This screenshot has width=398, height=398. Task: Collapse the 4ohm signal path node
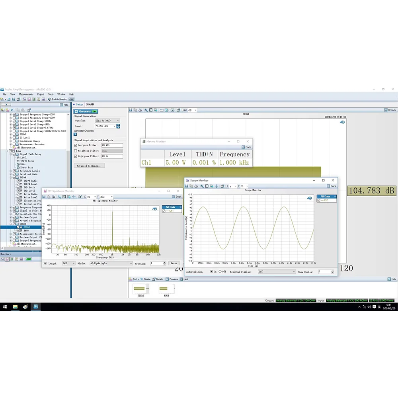[7, 151]
